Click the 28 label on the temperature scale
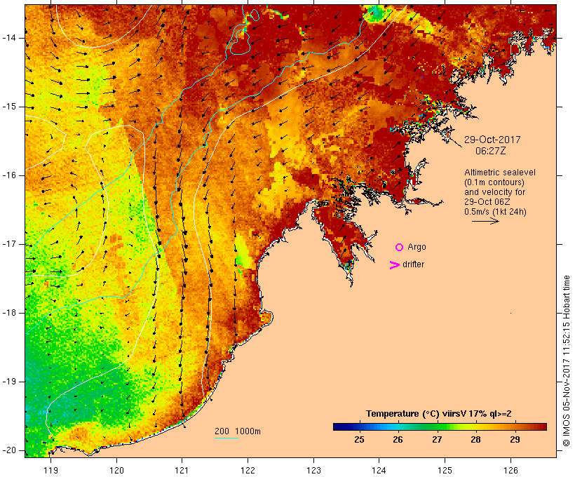The width and height of the screenshot is (575, 477). coord(475,440)
